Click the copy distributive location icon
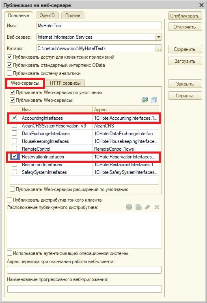Screen dimensions: 207x303 click(138, 207)
